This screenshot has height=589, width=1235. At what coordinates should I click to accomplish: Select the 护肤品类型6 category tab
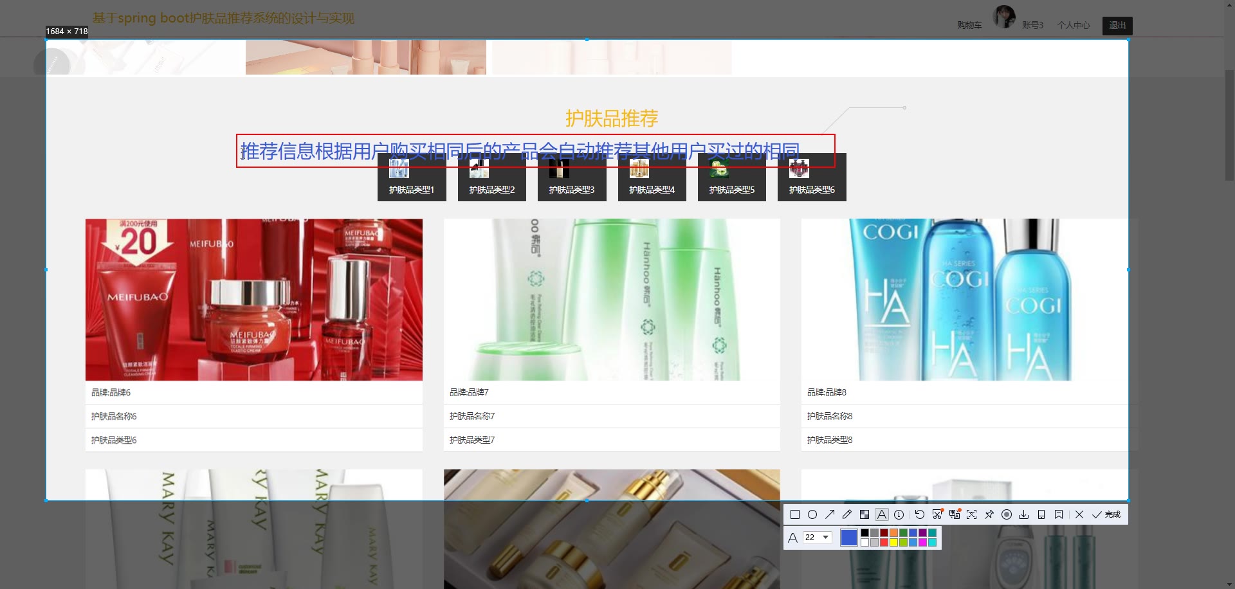pos(812,177)
